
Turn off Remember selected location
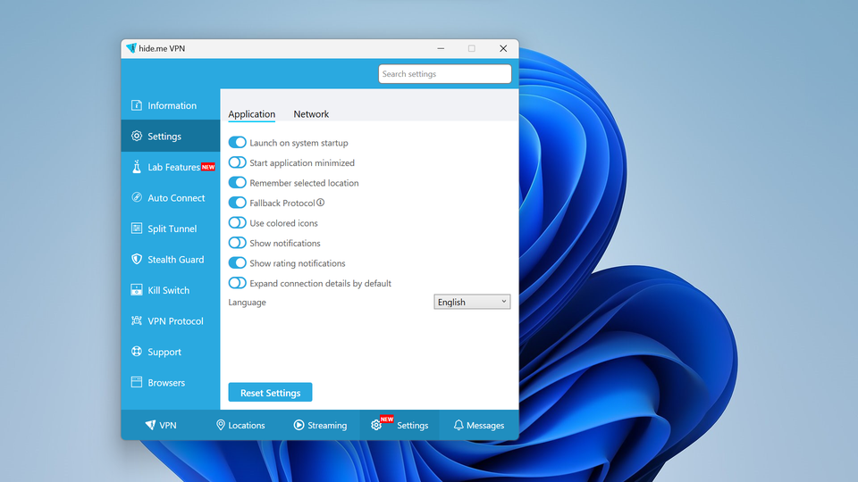tap(237, 182)
